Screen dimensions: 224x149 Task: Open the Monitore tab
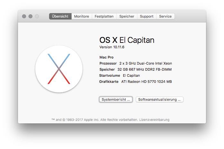point(82,16)
